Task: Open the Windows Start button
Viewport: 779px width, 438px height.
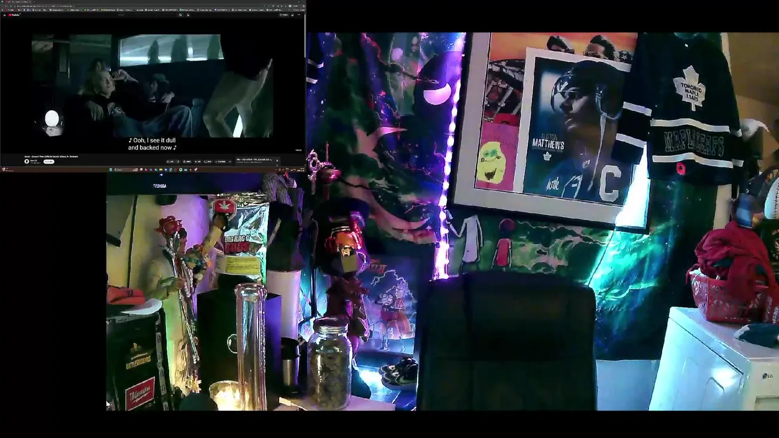Action: [x=111, y=170]
